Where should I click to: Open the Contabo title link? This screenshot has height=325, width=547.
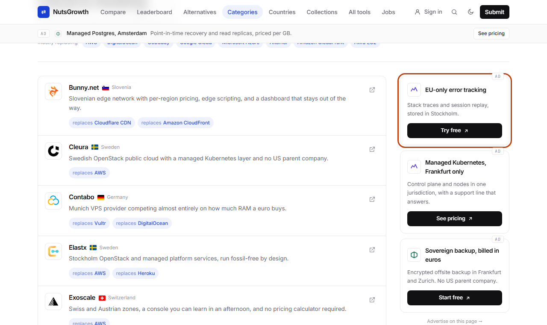click(x=82, y=197)
